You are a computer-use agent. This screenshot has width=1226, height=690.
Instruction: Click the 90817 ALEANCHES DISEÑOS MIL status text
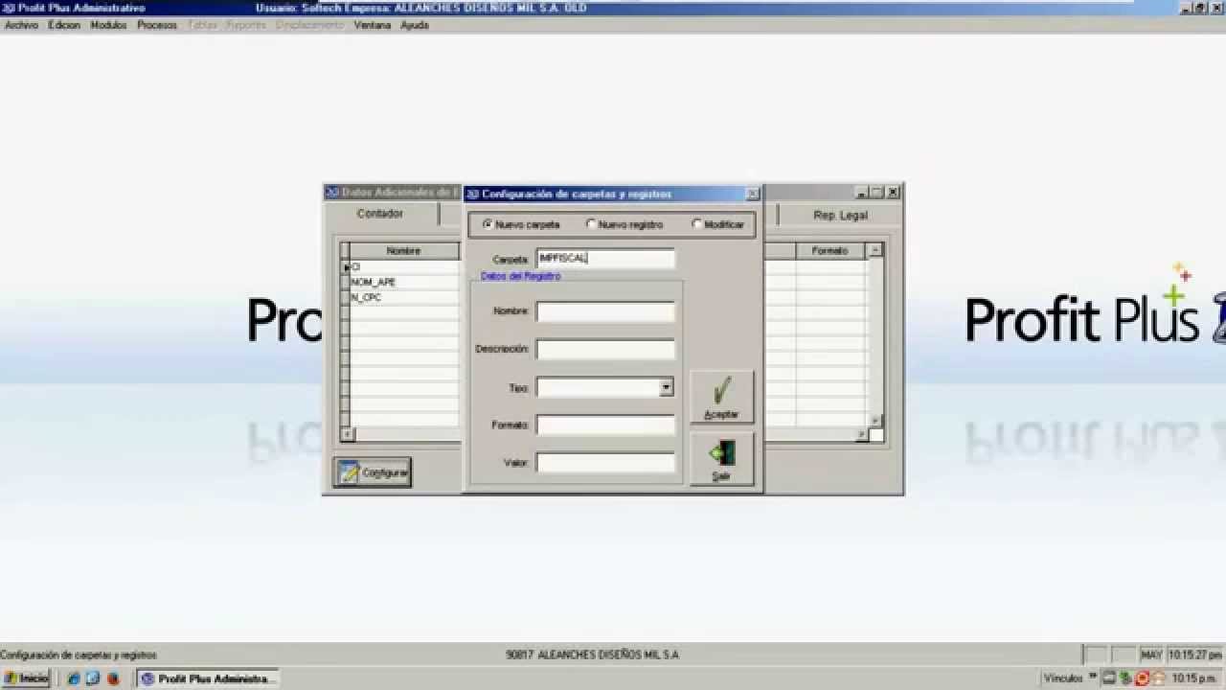(592, 655)
